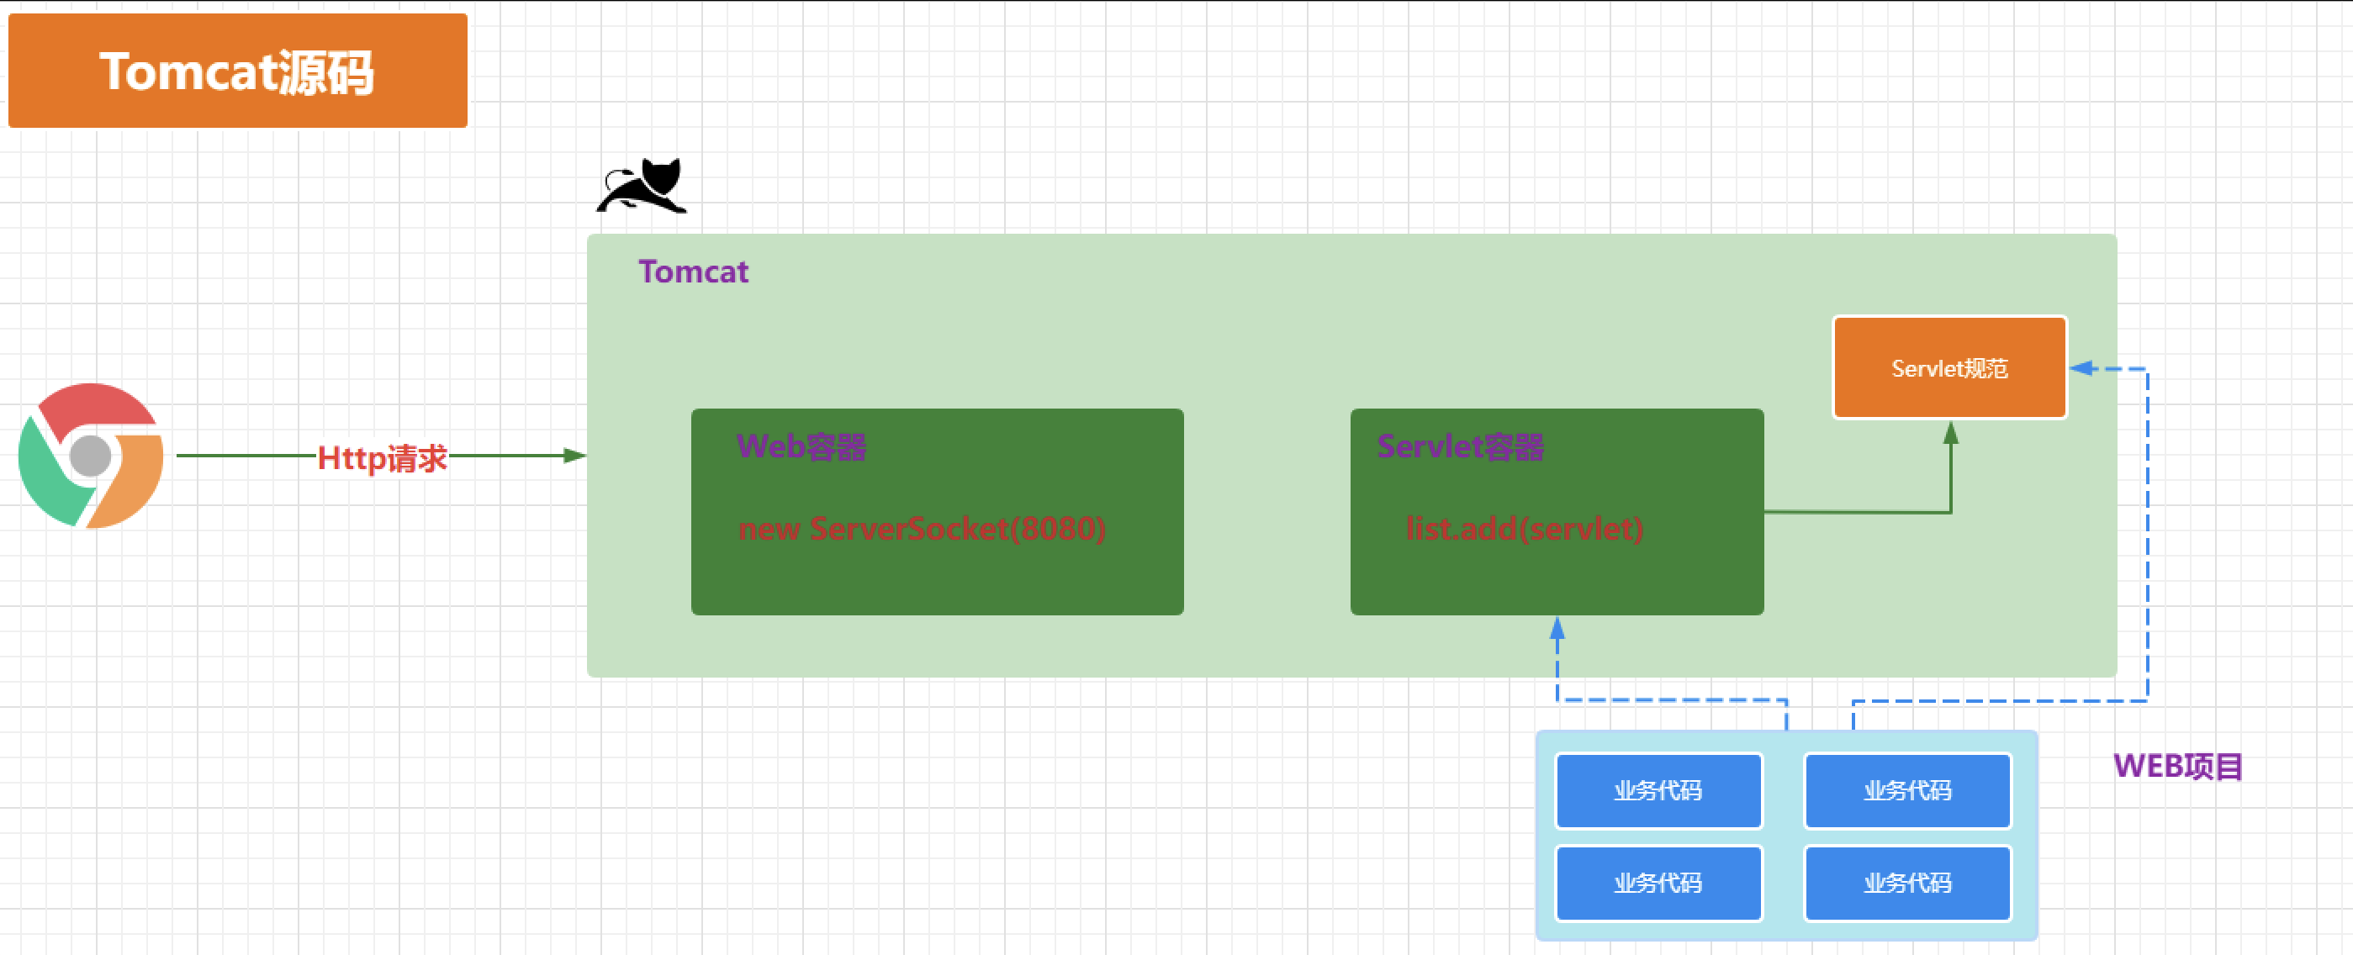
Task: Click the Http请求 arrow label
Action: [x=382, y=457]
